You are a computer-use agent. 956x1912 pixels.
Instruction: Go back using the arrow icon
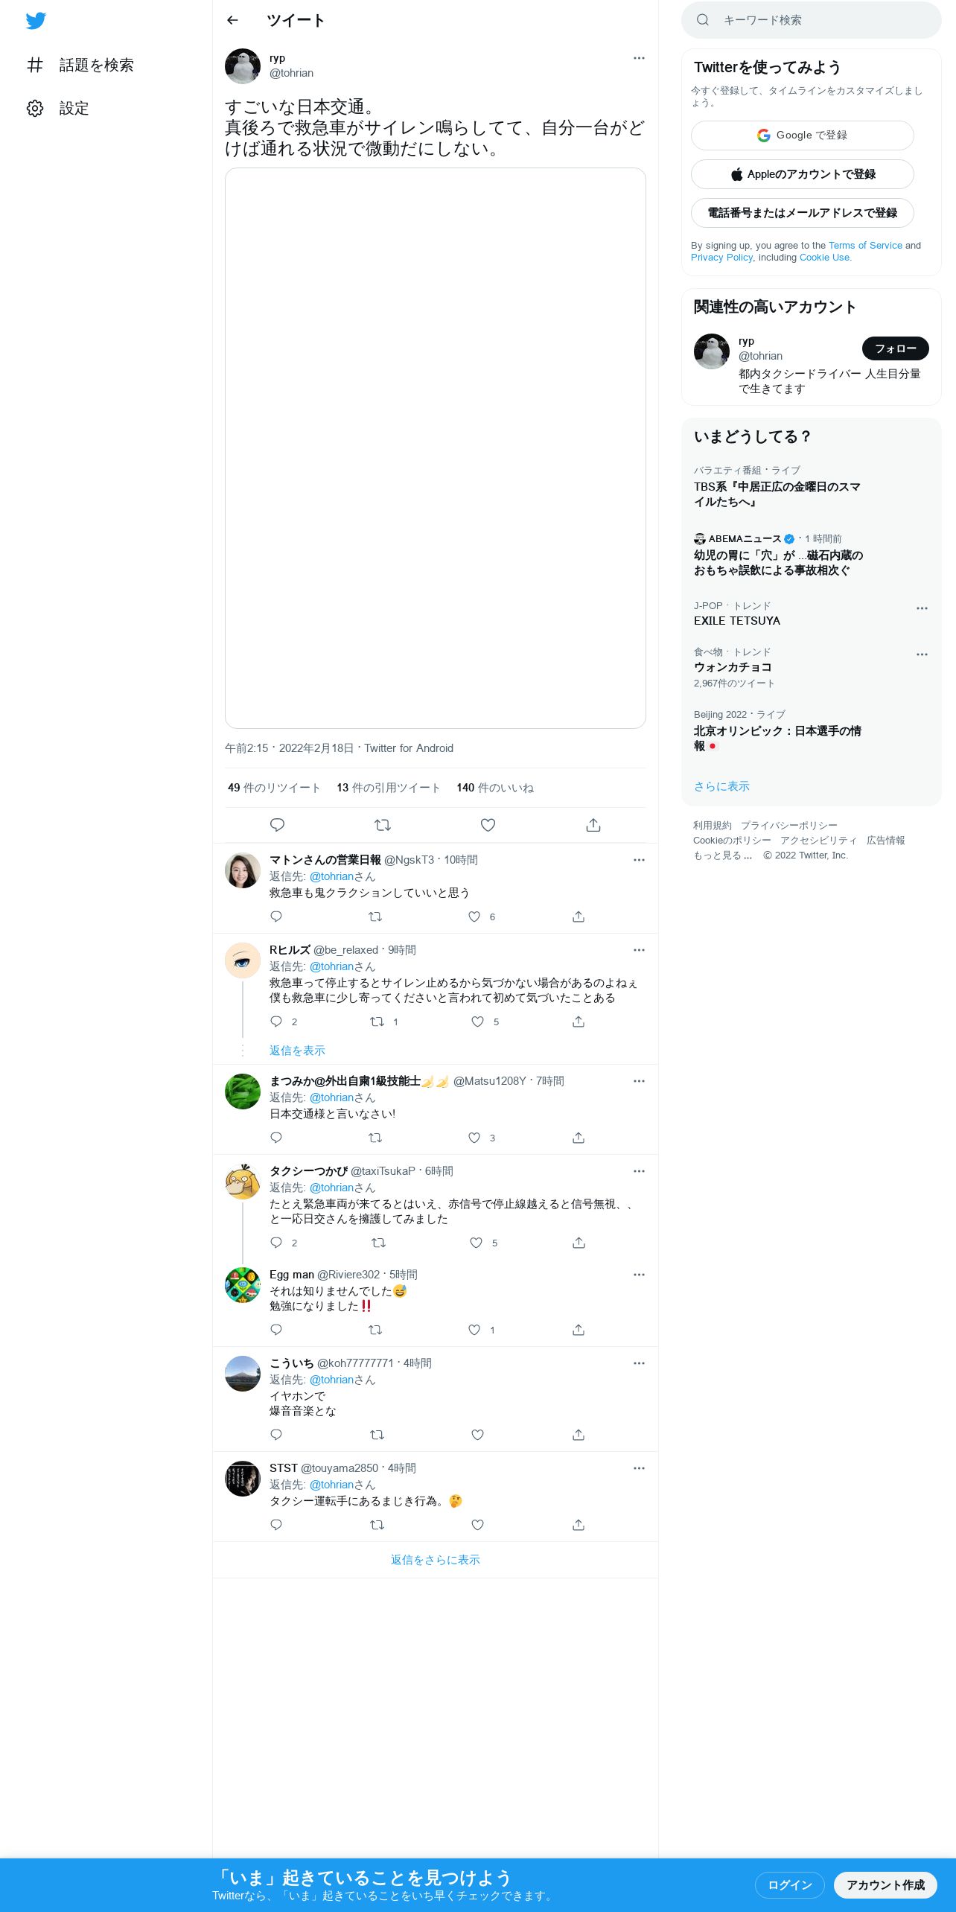[x=232, y=20]
